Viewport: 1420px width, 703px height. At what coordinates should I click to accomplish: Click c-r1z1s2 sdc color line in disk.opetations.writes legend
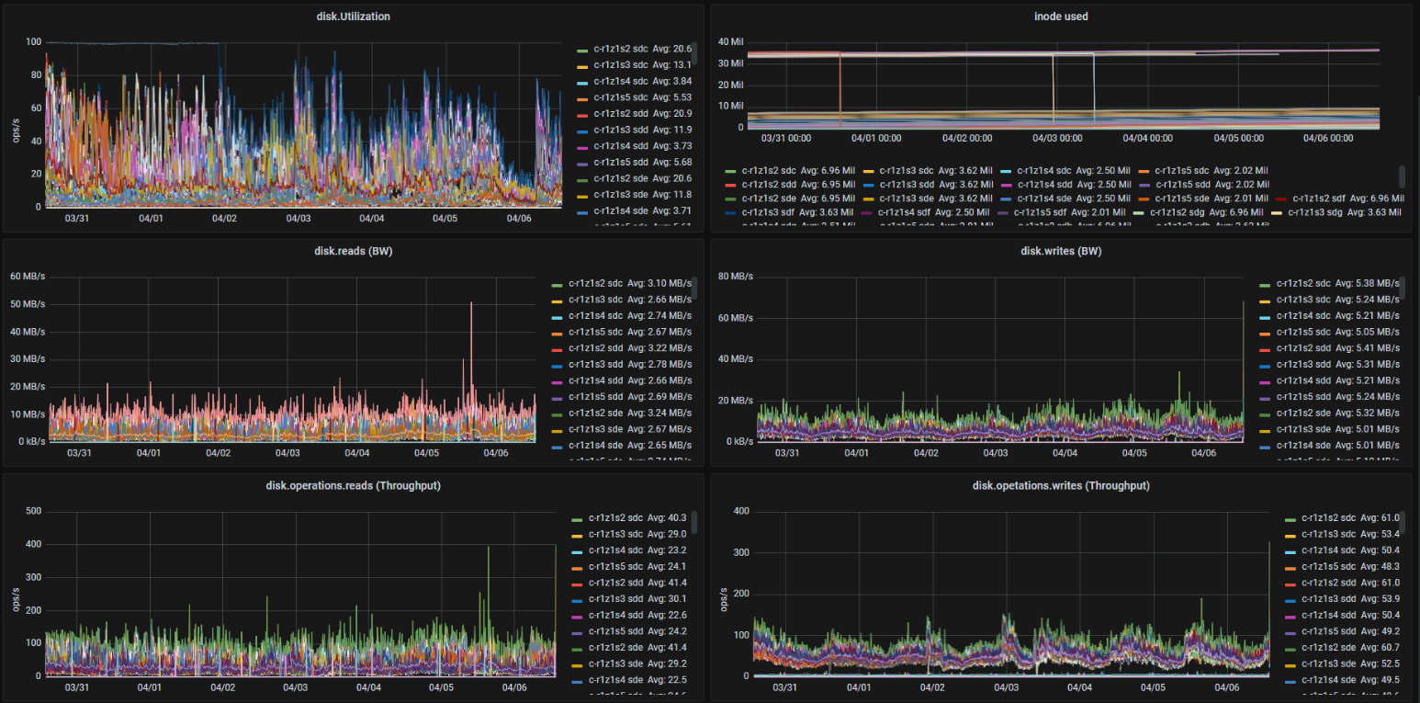[1290, 520]
